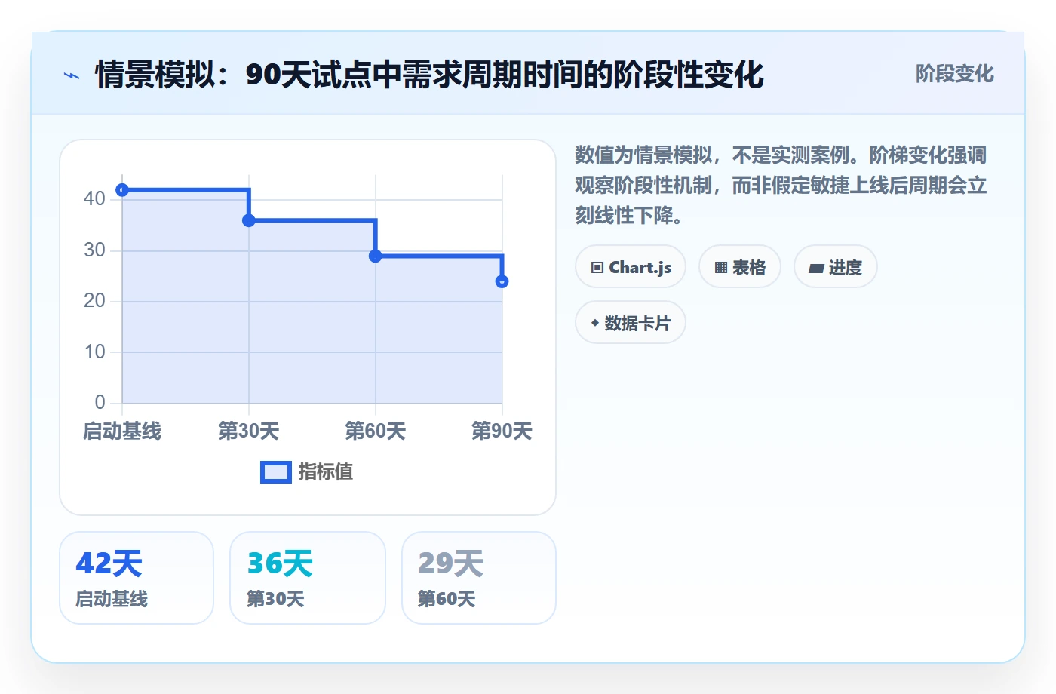Select the 数据卡片 tag chip

(x=631, y=323)
